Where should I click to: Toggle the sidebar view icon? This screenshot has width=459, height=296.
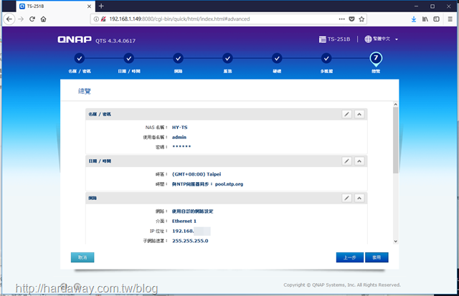(436, 19)
